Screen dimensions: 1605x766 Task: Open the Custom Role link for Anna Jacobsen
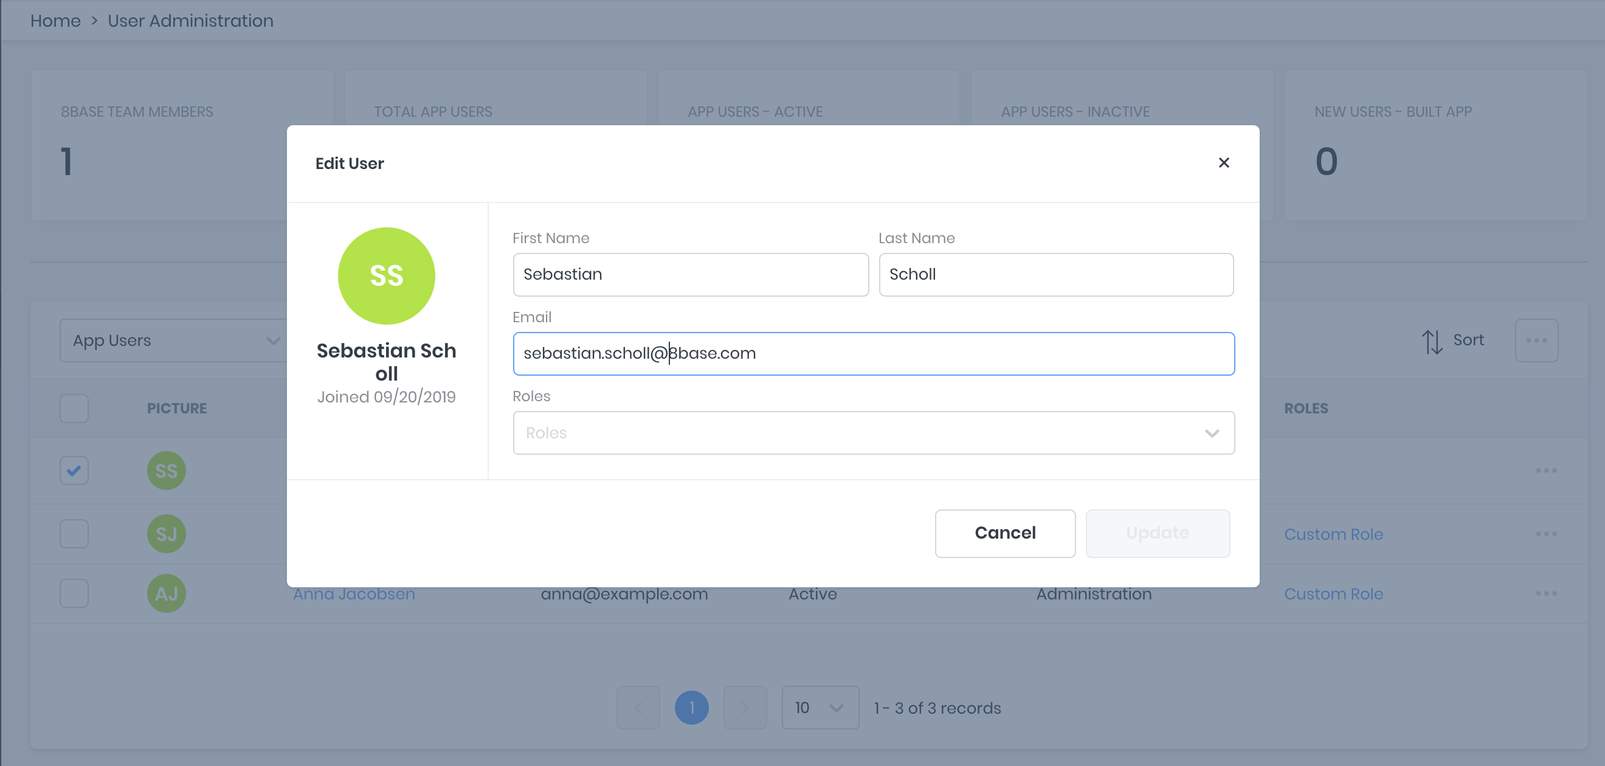(1333, 593)
